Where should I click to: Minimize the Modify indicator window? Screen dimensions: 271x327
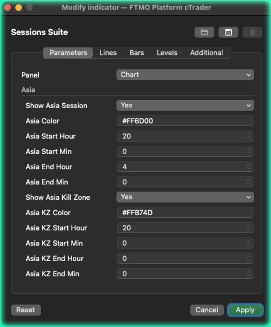tap(19, 8)
